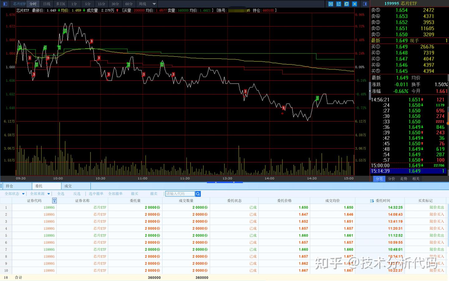Pop out the chart in external window
Screen dimensions: 449x281
339,4
